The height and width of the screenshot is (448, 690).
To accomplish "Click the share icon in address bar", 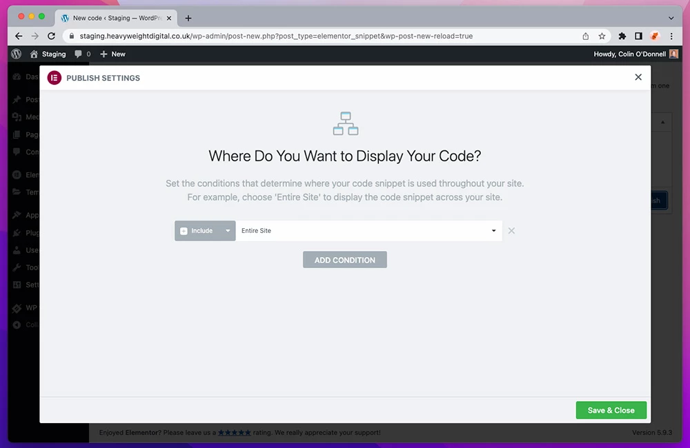I will coord(585,36).
